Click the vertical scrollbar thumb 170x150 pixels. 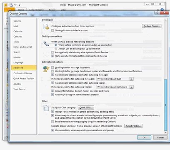(165, 105)
